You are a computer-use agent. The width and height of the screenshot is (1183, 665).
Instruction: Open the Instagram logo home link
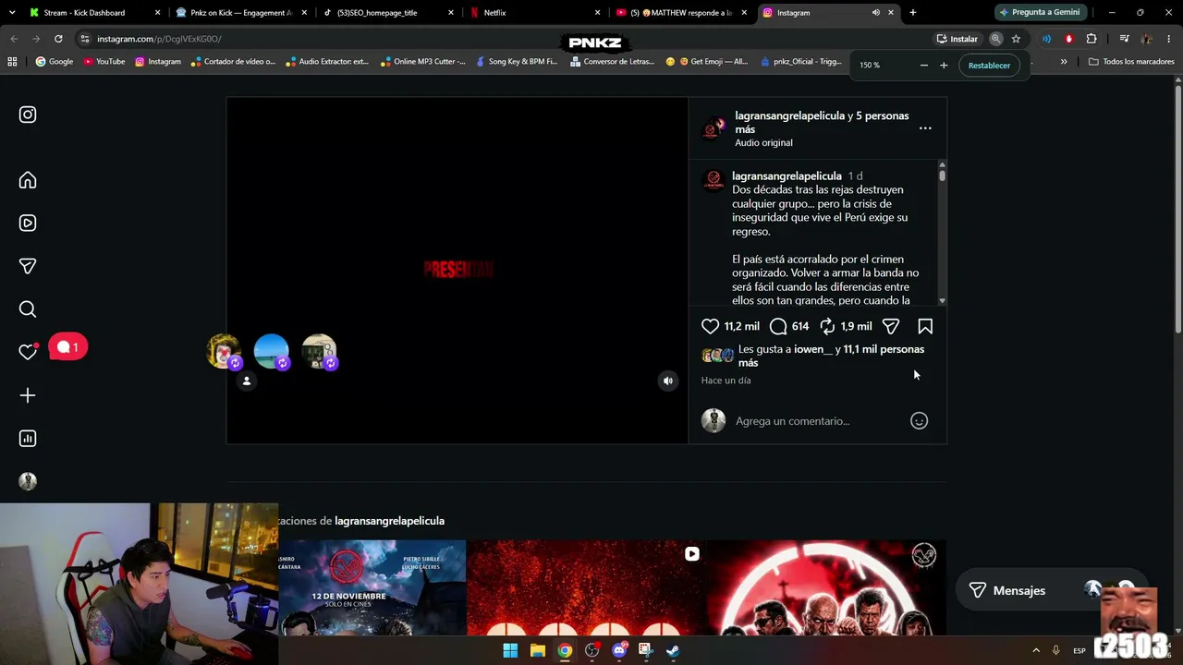(28, 115)
